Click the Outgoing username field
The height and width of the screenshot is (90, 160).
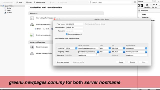pos(136,55)
